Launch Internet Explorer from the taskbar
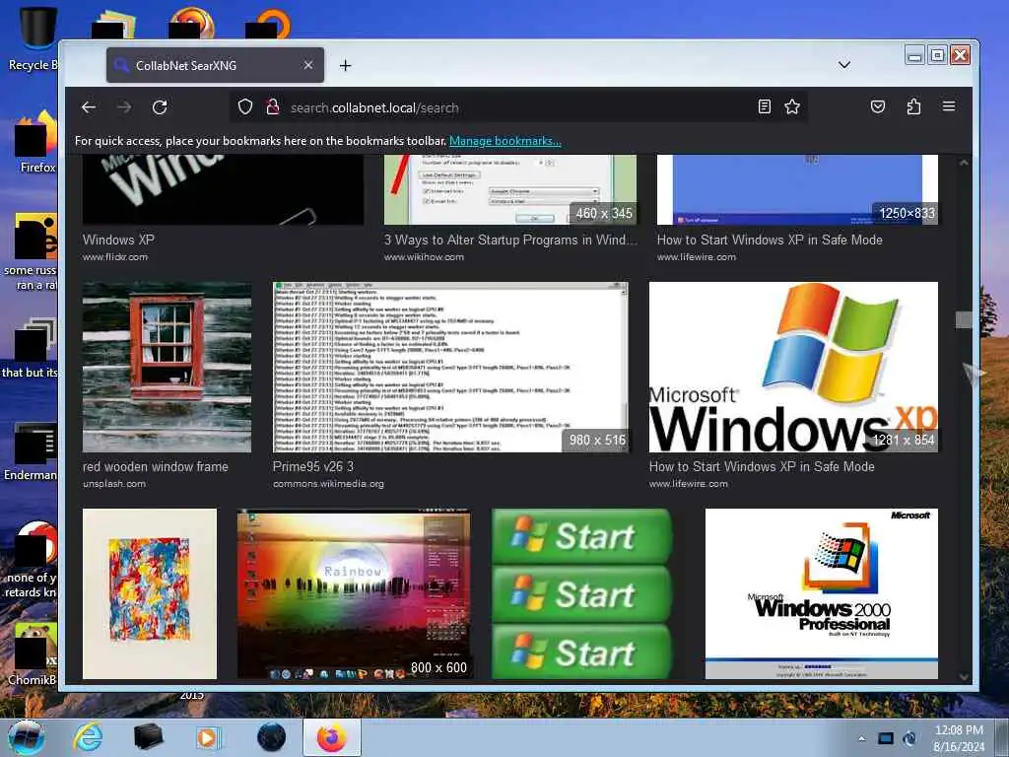 (88, 737)
